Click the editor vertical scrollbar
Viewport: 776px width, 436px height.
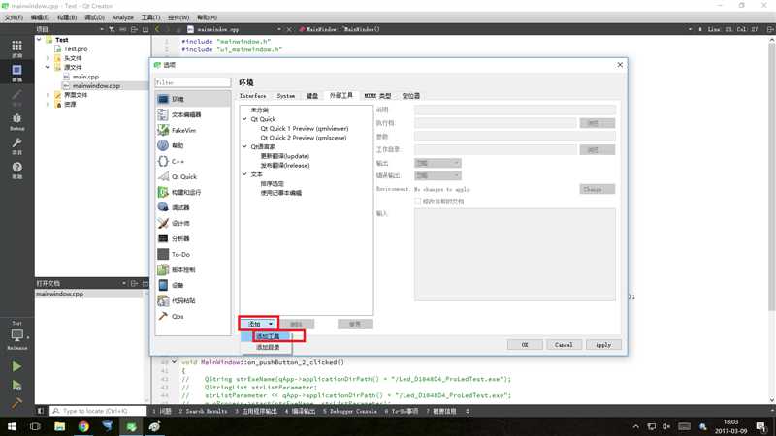[771, 177]
